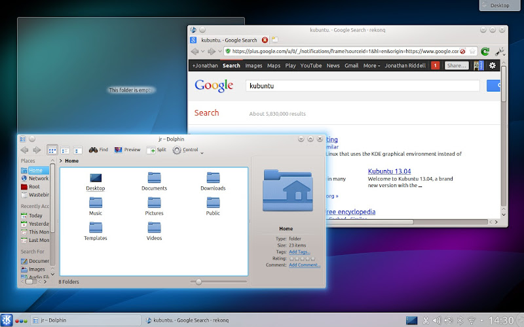Reload page with rekonq green refresh icon
Viewport: 524px width, 327px height.
coord(485,50)
